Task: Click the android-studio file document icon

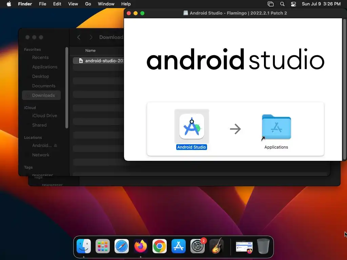Action: (x=81, y=61)
